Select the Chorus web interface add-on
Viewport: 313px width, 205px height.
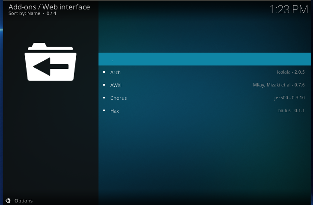pos(205,98)
